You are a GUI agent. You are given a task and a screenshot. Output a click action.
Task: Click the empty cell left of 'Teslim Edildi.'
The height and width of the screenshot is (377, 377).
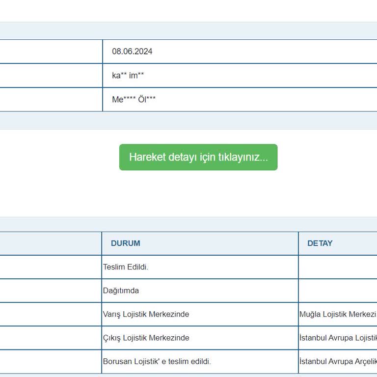[51, 267]
